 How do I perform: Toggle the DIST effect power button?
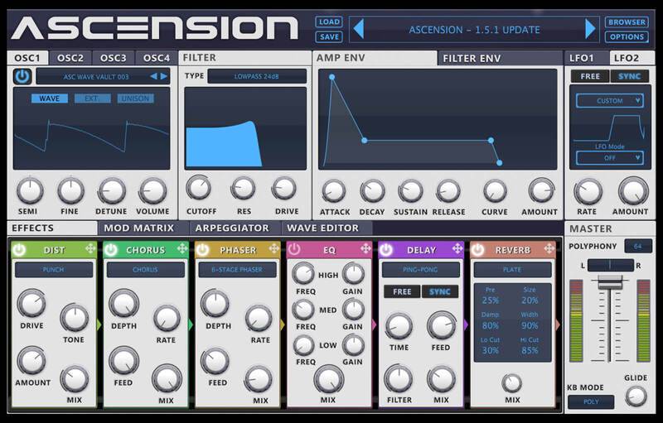19,249
